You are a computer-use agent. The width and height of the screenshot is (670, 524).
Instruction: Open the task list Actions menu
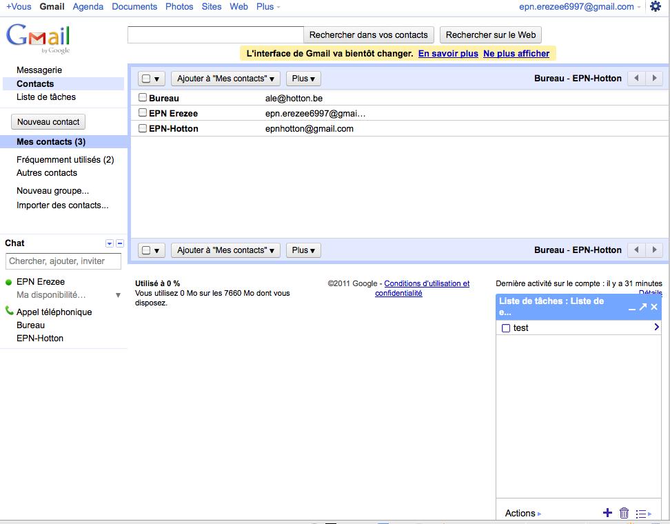tap(522, 514)
